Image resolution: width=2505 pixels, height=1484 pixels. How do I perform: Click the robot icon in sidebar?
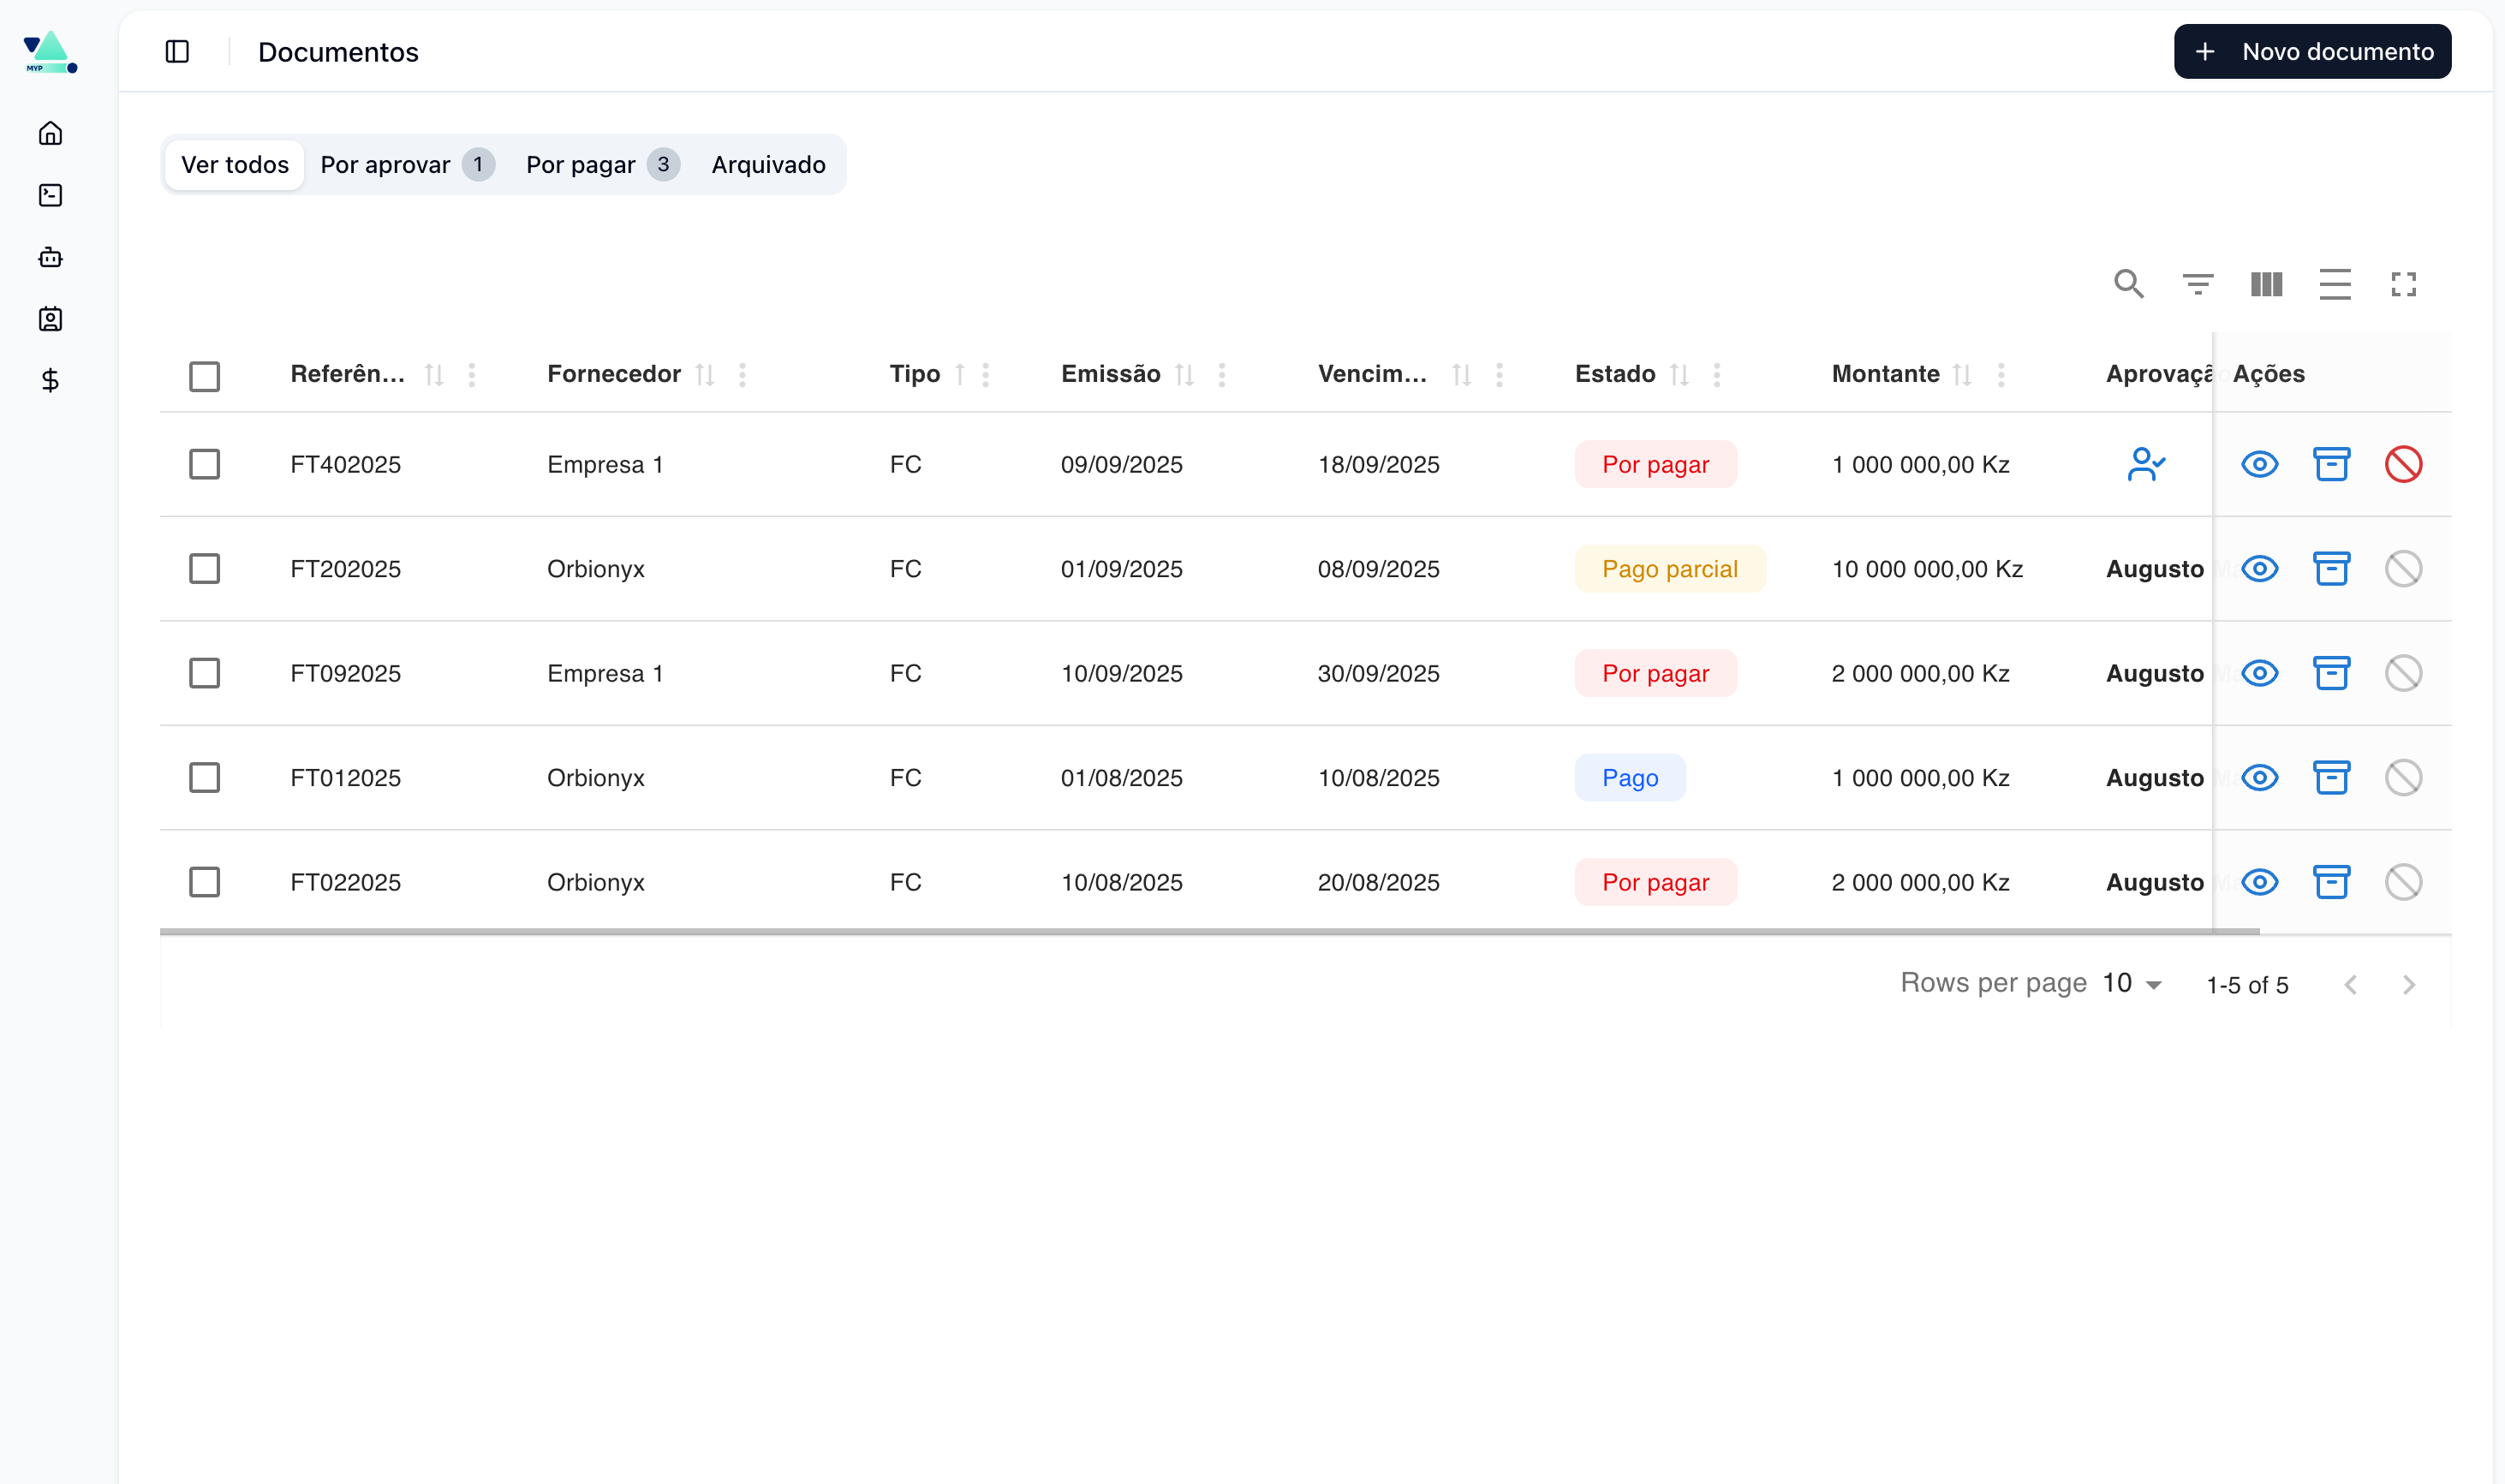coord(50,258)
